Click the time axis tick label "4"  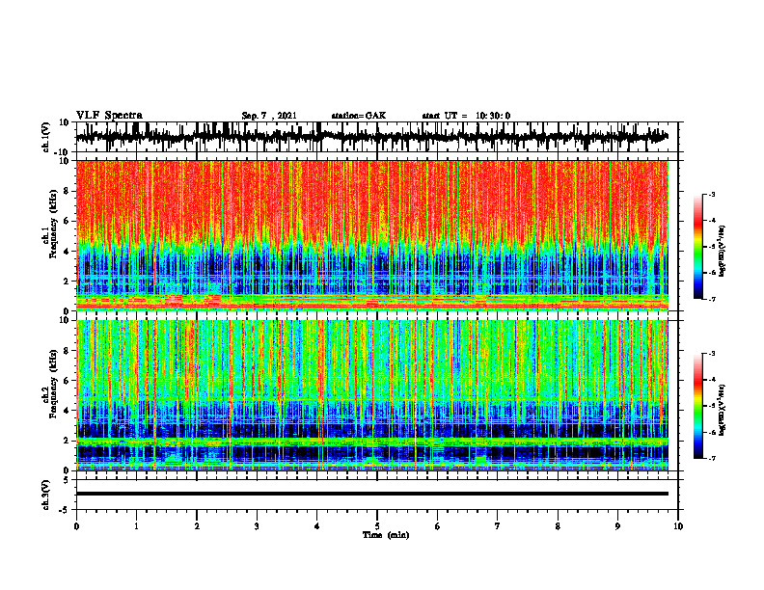tap(317, 526)
